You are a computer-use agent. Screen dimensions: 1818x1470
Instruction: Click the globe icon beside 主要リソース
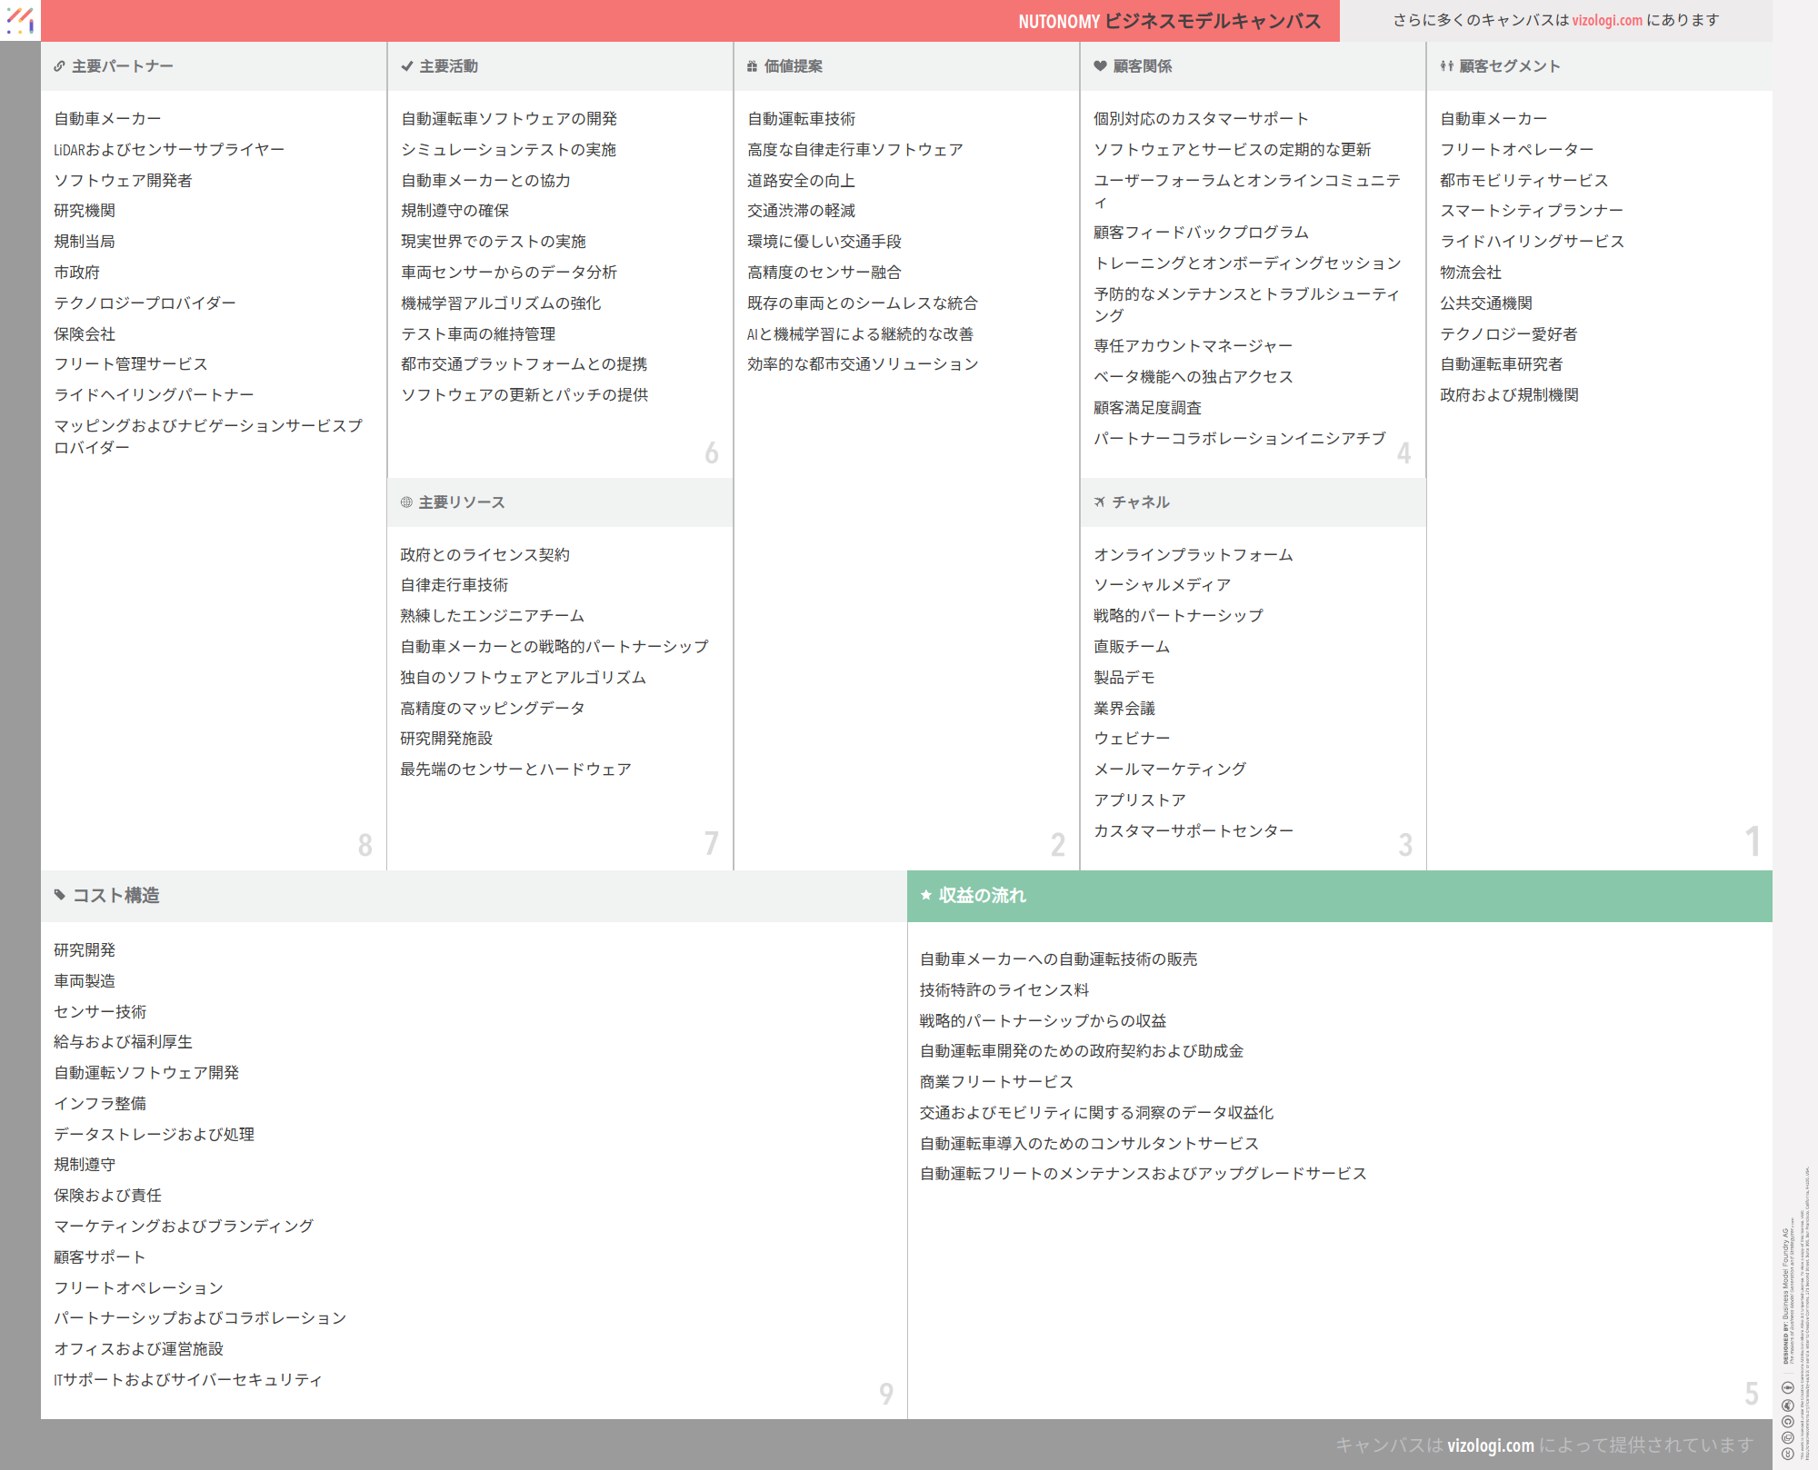click(406, 502)
